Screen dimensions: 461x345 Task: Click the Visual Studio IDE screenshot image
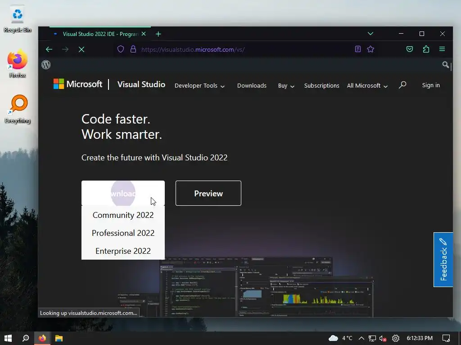[245, 287]
